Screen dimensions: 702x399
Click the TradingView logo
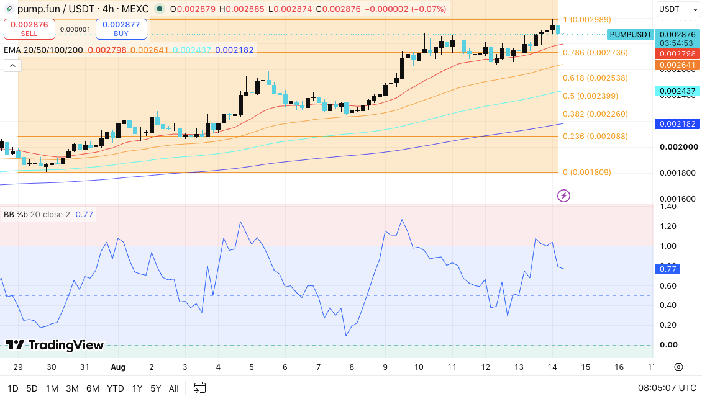pos(54,345)
